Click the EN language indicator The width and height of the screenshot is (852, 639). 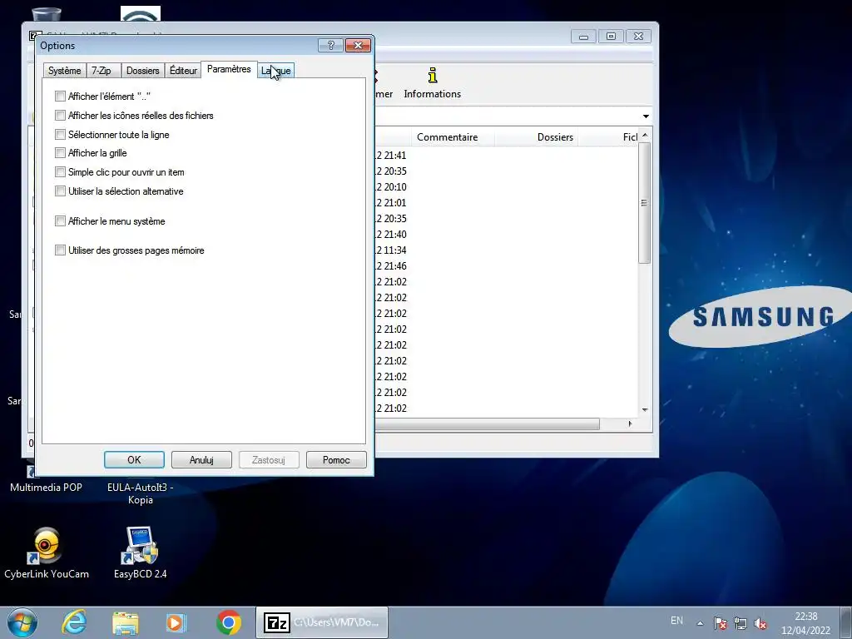click(x=676, y=621)
